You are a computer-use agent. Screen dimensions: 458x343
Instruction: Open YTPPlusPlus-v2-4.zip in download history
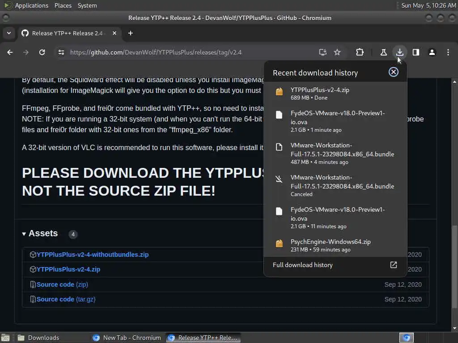[x=335, y=93]
